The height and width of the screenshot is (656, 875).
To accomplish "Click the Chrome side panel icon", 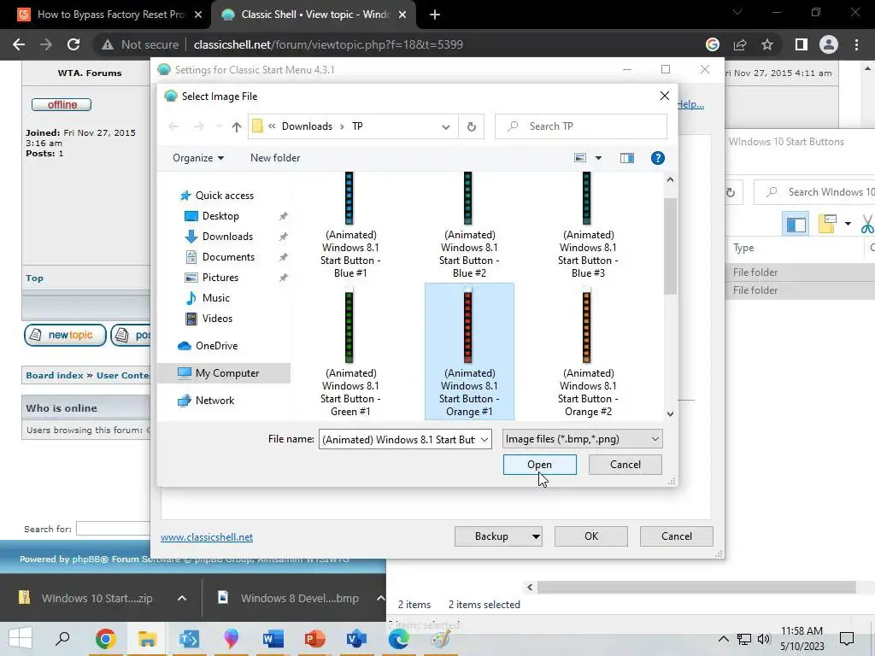I will coord(802,44).
